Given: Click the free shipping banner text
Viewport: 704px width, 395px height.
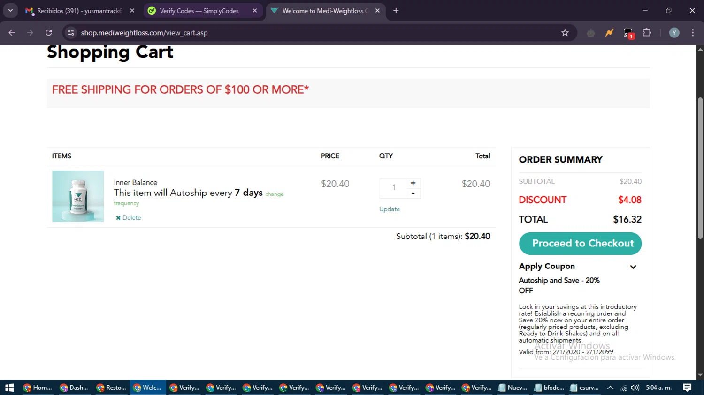Looking at the screenshot, I should click(180, 89).
